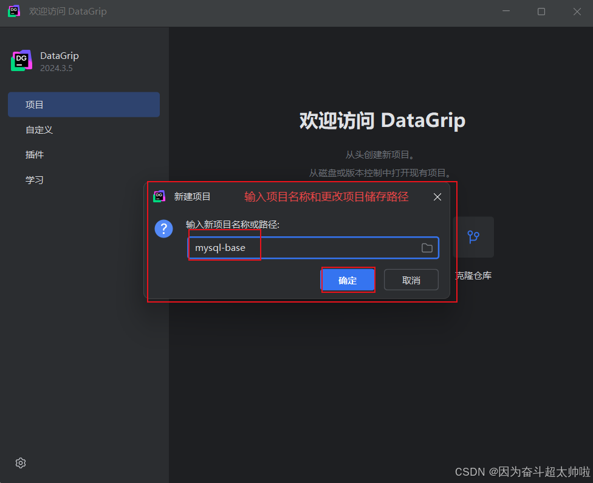Click the clone repository branch icon
The image size is (593, 483).
[x=473, y=237]
